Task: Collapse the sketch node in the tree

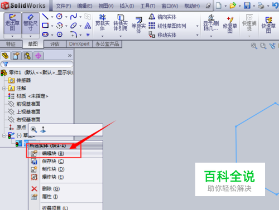Action: click(x=4, y=136)
